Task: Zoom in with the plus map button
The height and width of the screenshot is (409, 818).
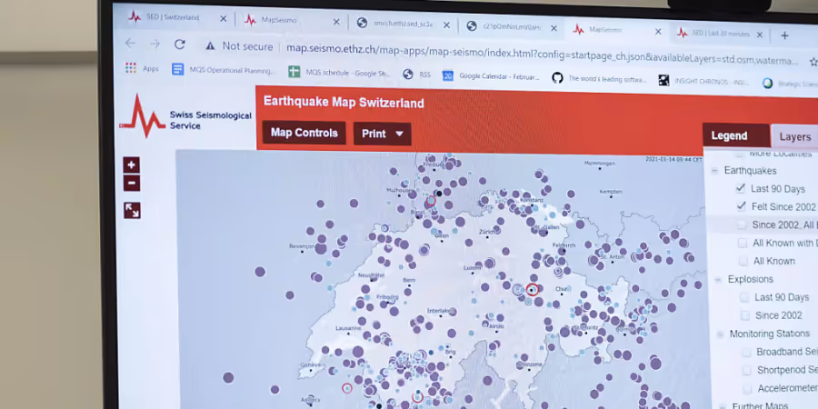Action: [132, 165]
